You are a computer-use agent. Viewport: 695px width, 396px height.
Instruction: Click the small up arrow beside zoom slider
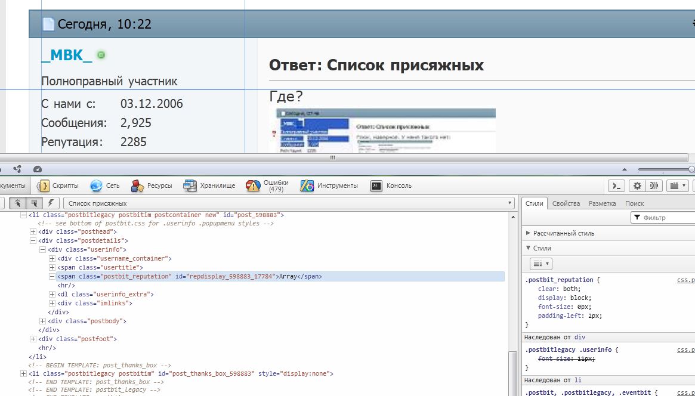click(625, 169)
